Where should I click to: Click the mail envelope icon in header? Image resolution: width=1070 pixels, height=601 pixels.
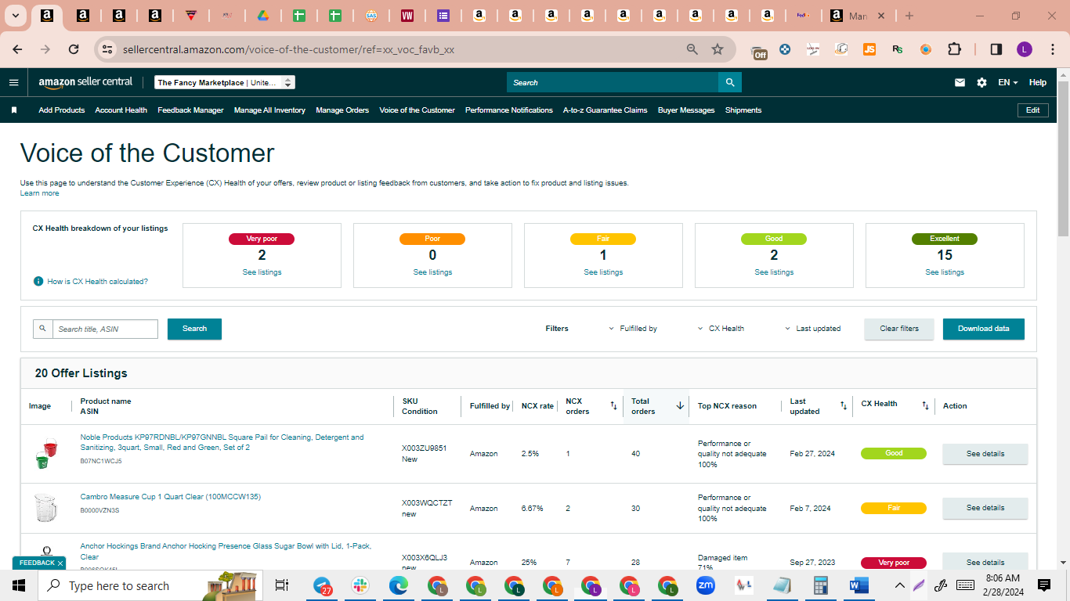[x=960, y=82]
